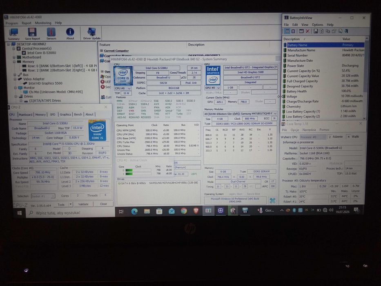Click the Driver Update icon in HWiNFO64
This screenshot has width=381, height=286.
click(91, 34)
